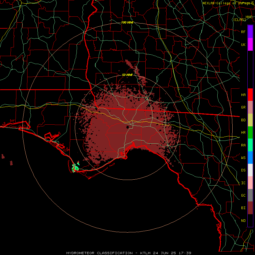Click the green HR legend swatch
This screenshot has width=255, height=255.
(x=250, y=132)
